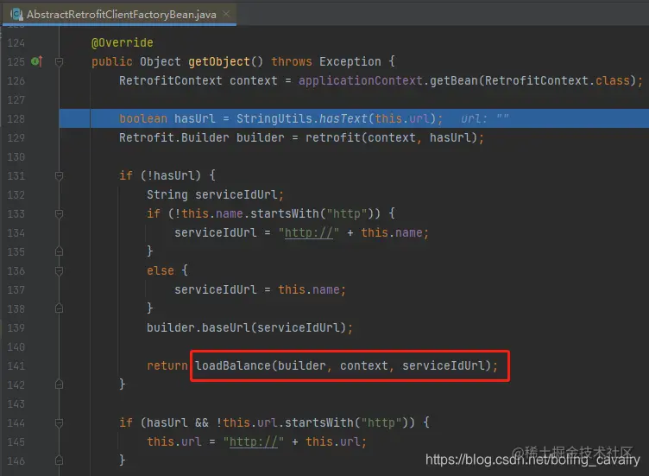Viewport: 649px width, 476px height.
Task: Click the fold end marker on line 138
Action: [60, 308]
